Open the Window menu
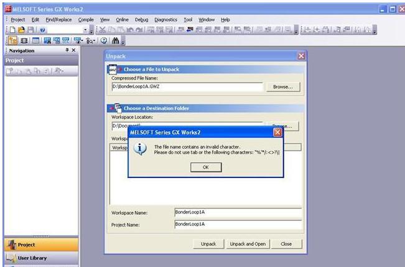Image resolution: width=405 pixels, height=267 pixels. click(207, 20)
